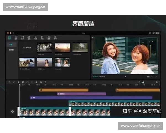Open the Transitions tab
Screen dimensions: 166x133
(x=42, y=38)
